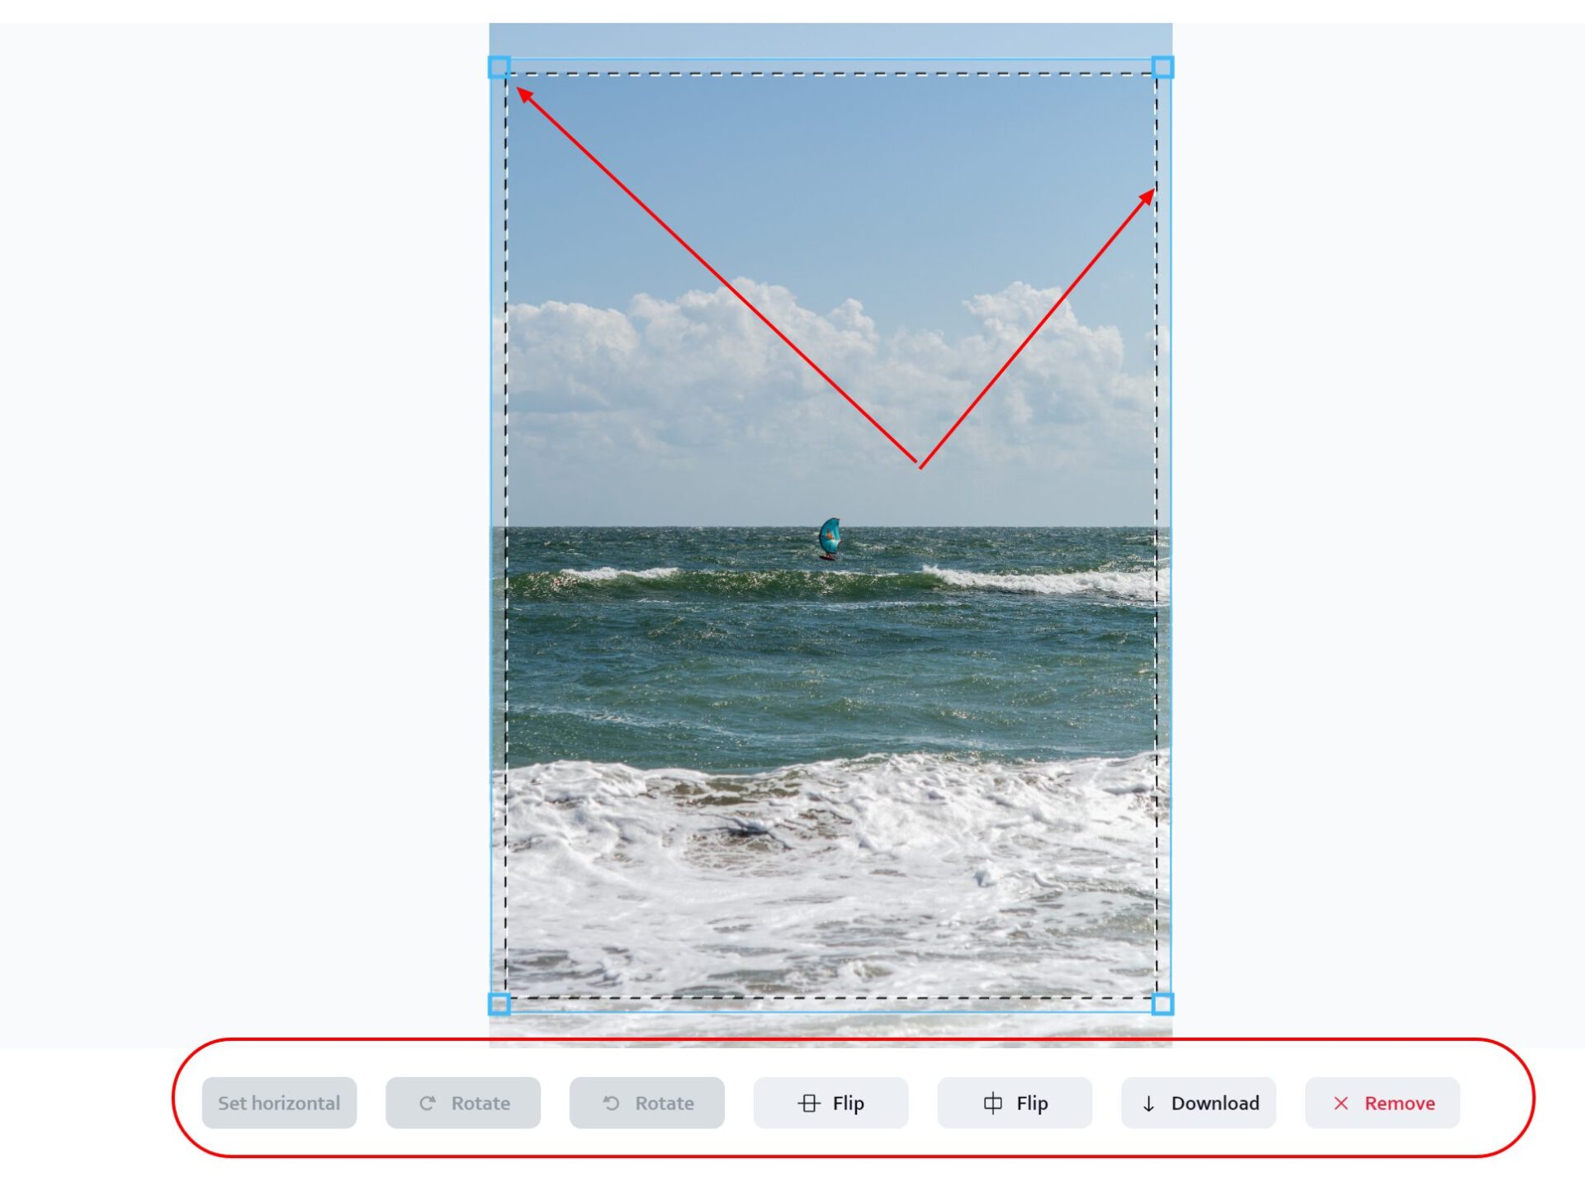
Task: Select the bottom-right crop handle
Action: [x=1162, y=1005]
